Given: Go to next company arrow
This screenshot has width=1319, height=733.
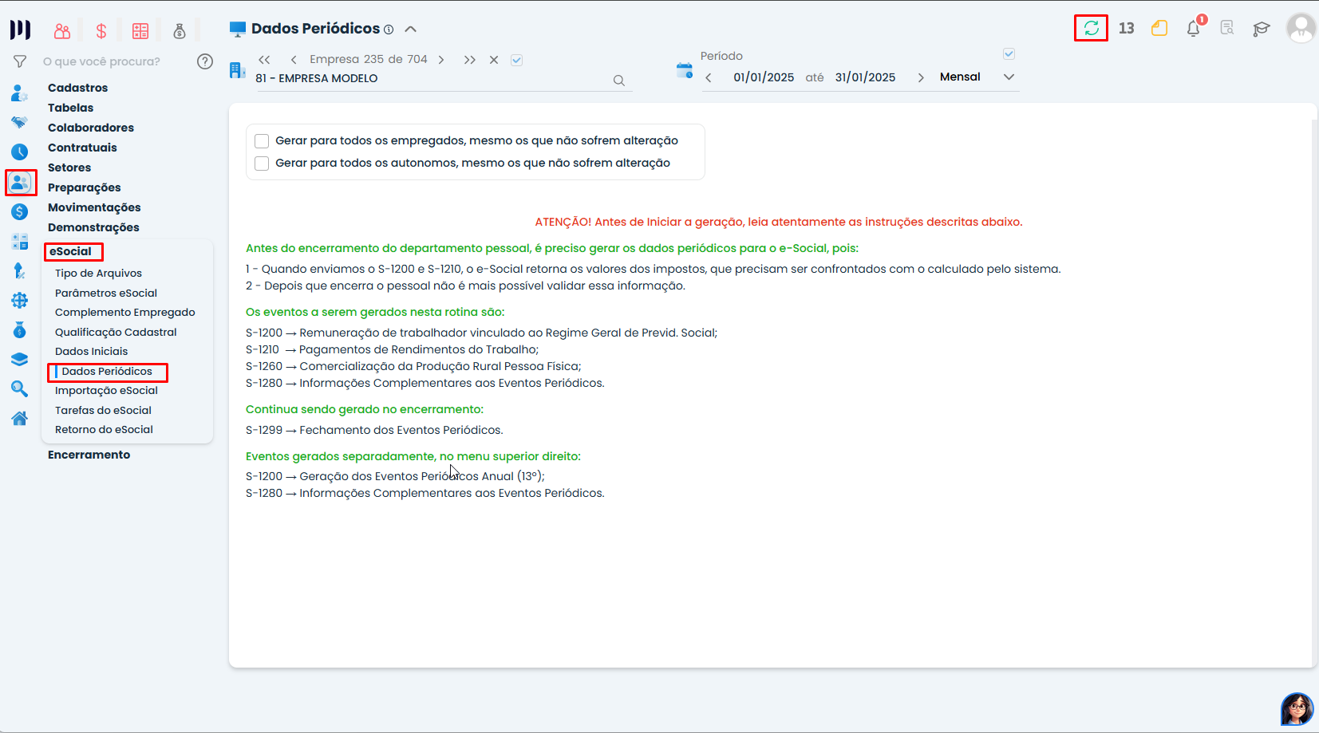Looking at the screenshot, I should pyautogui.click(x=441, y=60).
